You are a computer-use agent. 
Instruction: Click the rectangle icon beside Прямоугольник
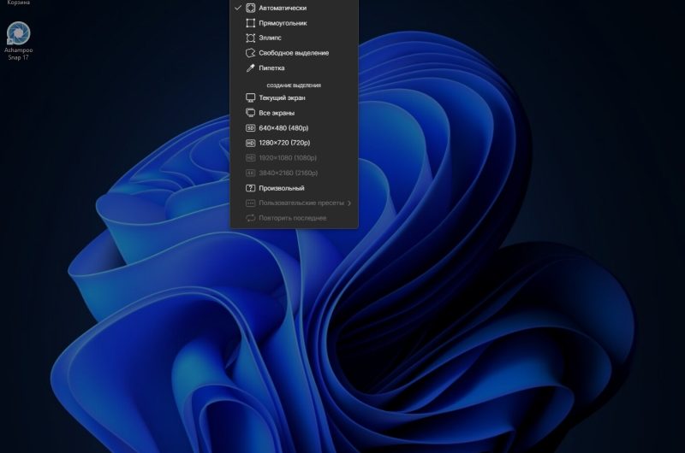(250, 23)
